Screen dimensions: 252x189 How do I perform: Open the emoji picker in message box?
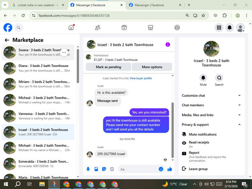(x=161, y=169)
